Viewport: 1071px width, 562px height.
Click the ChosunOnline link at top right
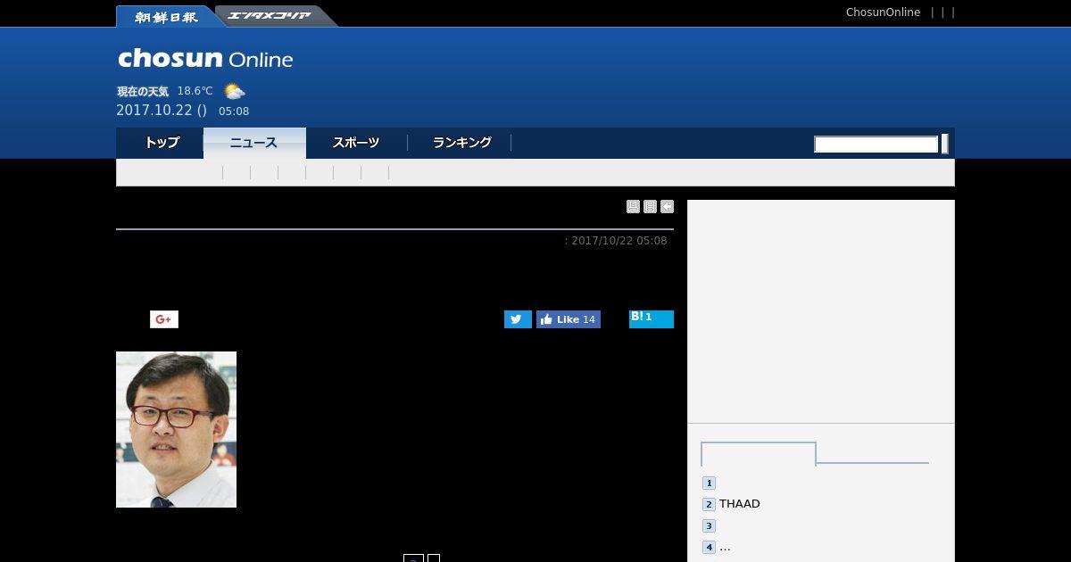click(x=883, y=12)
